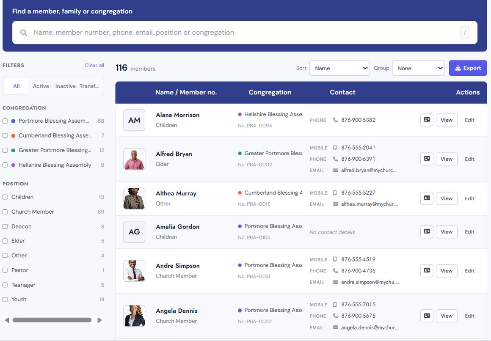Edit Andre Simpson's record
The height and width of the screenshot is (341, 491).
coord(469,271)
